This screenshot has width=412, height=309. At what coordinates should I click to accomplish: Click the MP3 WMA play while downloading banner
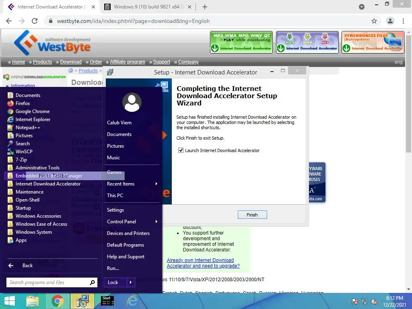pyautogui.click(x=241, y=42)
